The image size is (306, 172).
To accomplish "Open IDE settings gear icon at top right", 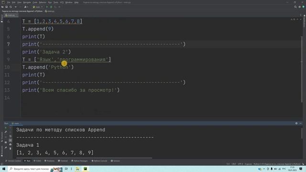I will 300,7.
